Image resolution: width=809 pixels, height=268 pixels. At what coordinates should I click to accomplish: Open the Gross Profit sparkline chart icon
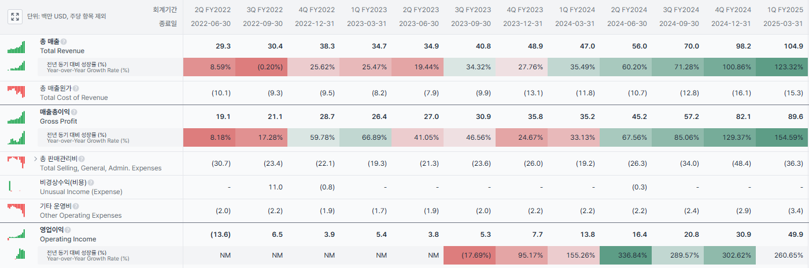[x=16, y=117]
